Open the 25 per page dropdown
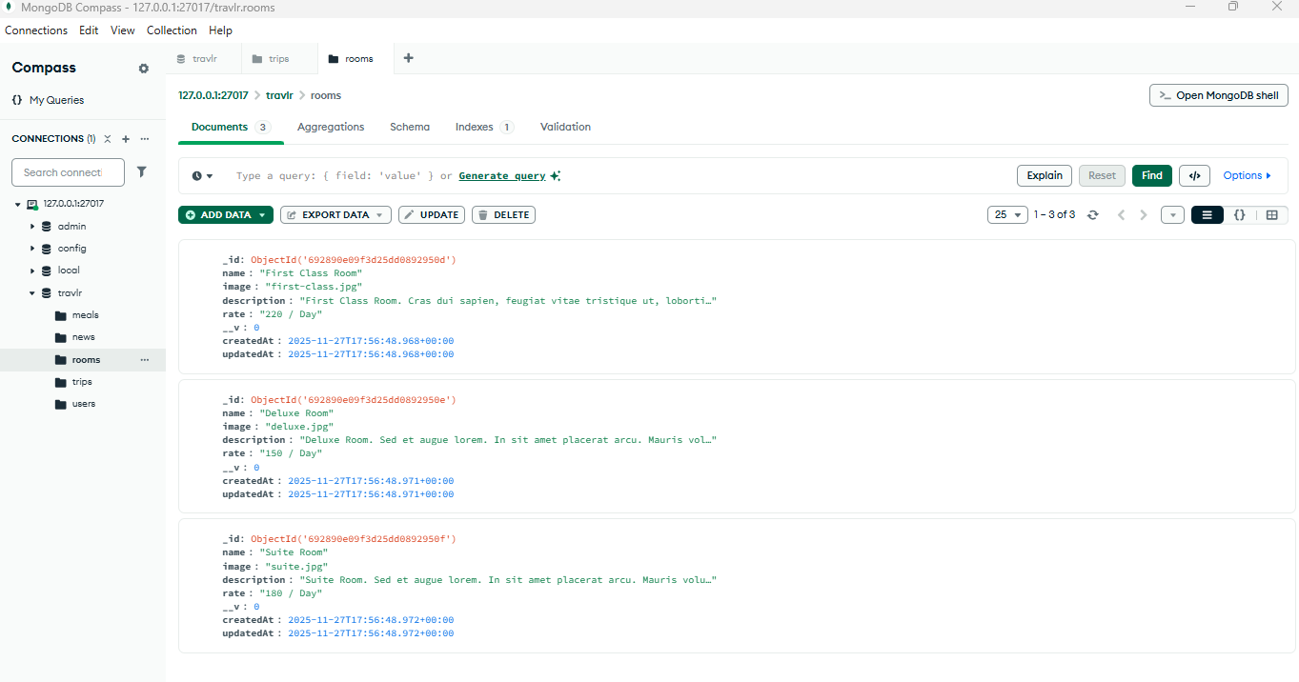The image size is (1299, 682). (x=1007, y=215)
